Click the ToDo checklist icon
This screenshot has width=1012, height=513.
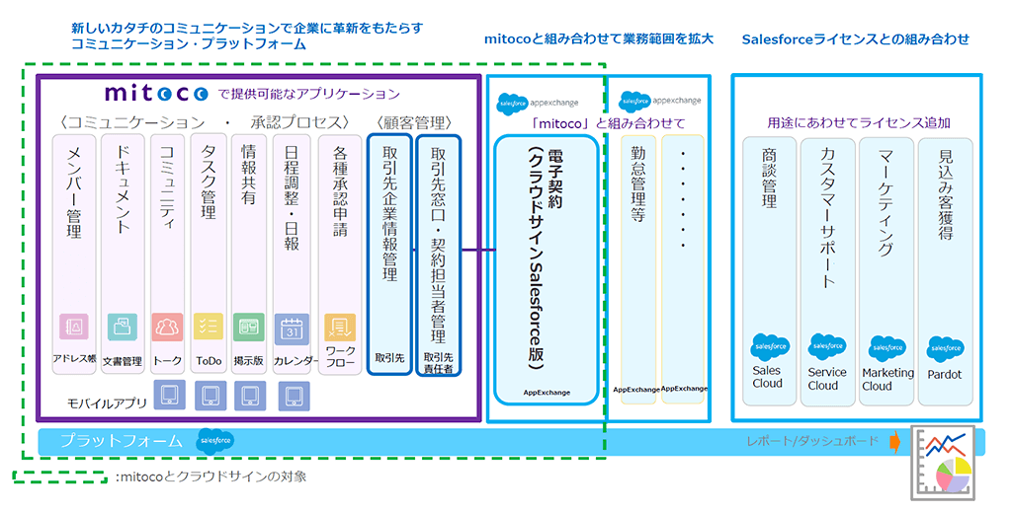tap(209, 327)
